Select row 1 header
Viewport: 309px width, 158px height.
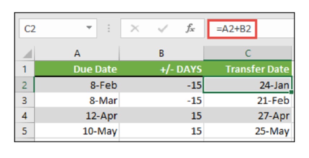pyautogui.click(x=25, y=69)
